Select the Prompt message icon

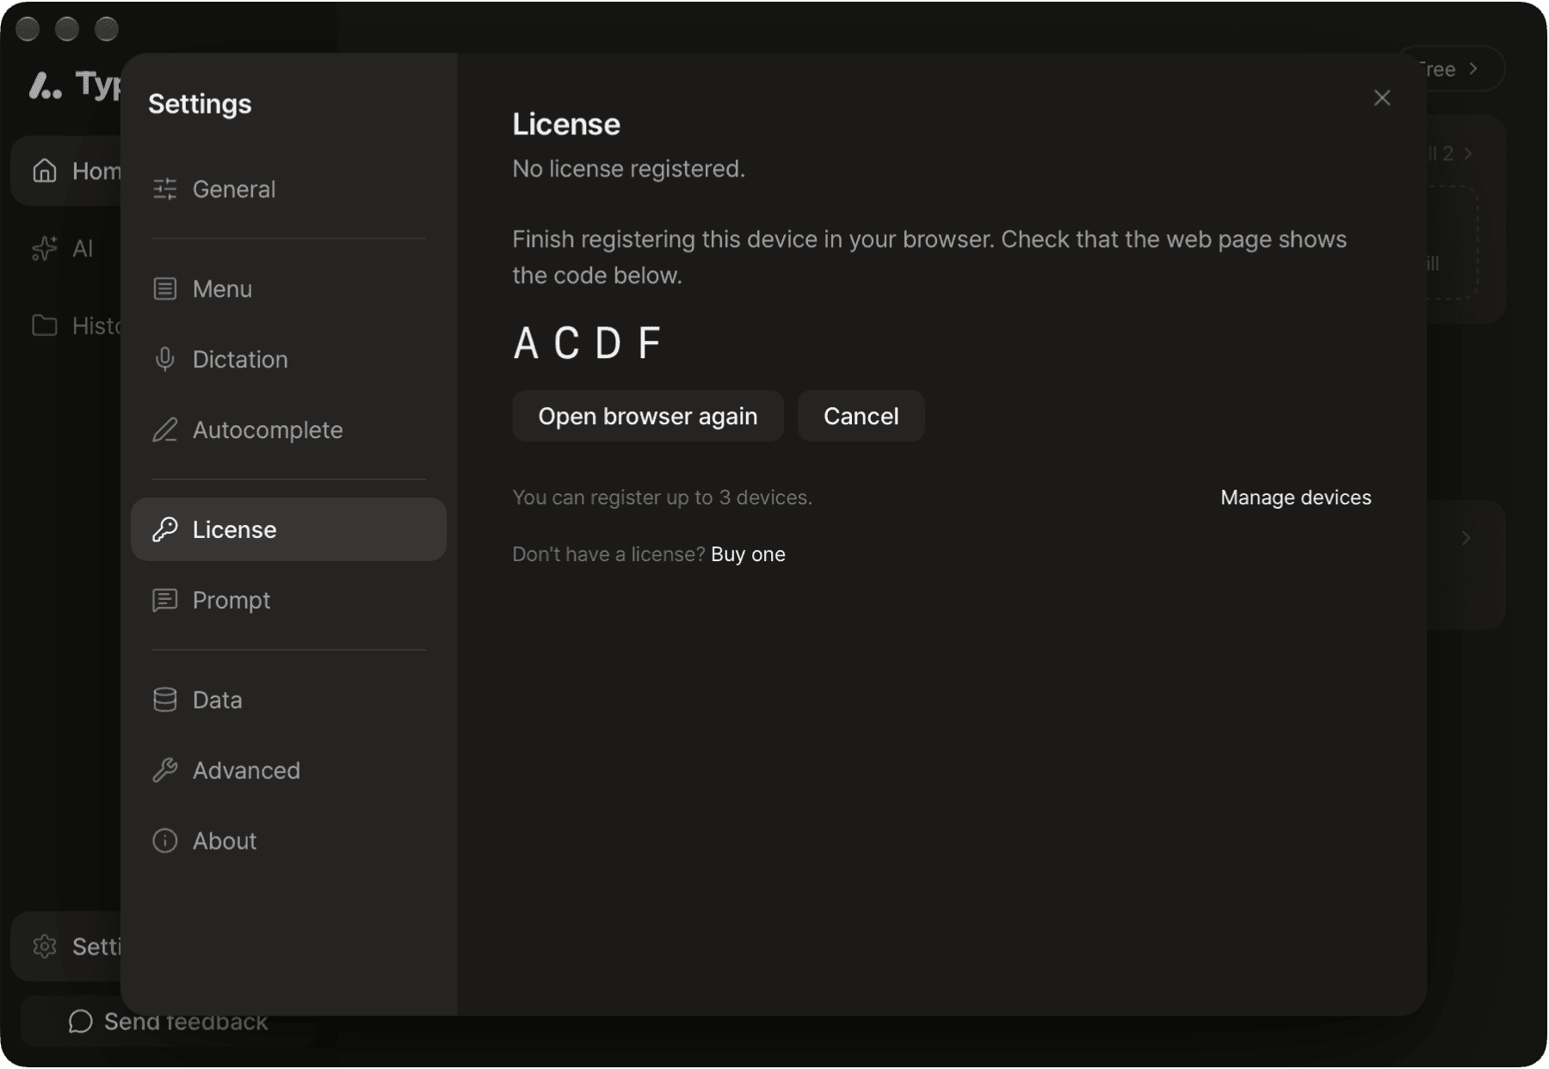click(164, 600)
